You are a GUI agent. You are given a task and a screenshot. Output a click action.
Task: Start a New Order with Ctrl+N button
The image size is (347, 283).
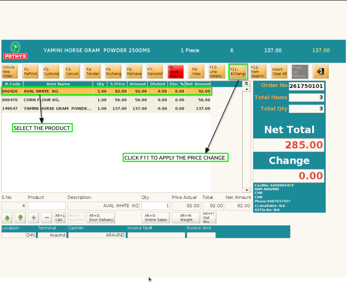pos(9,72)
